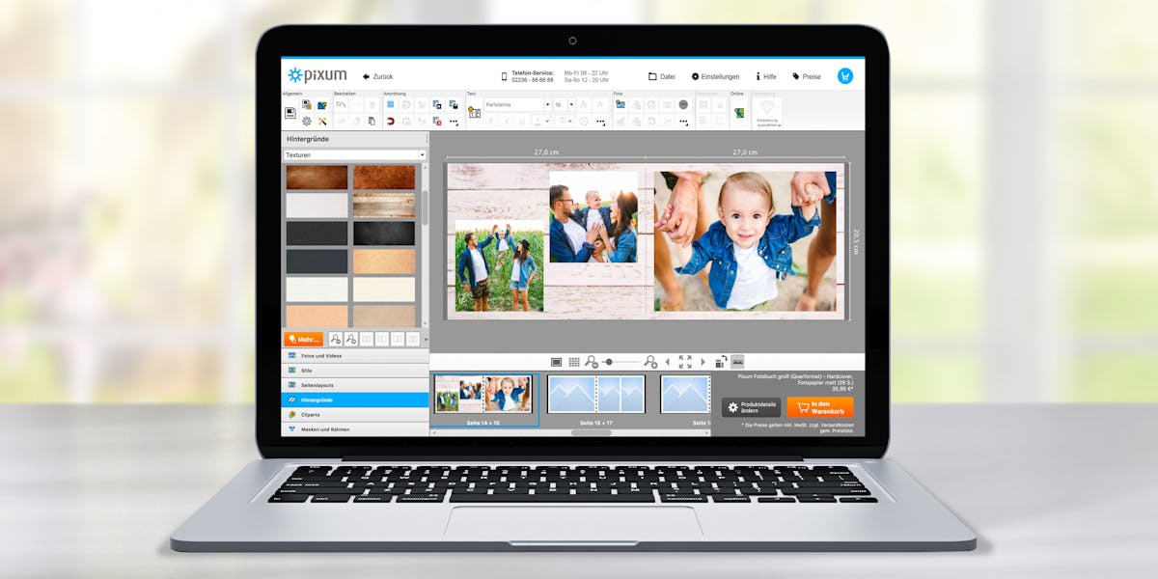
Task: Click the paste clipboard icon in Bearbeiten
Action: 372,122
